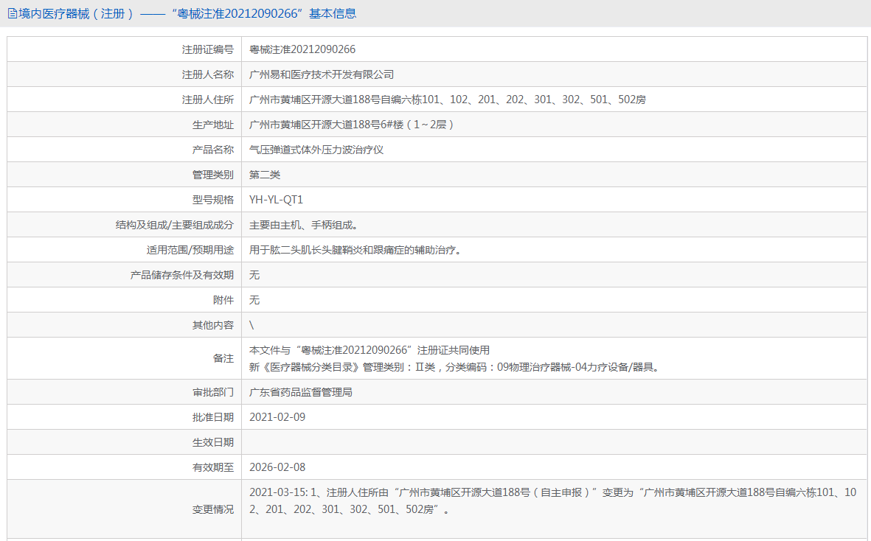This screenshot has width=871, height=541.
Task: Select the label '产品名称'
Action: tap(212, 150)
